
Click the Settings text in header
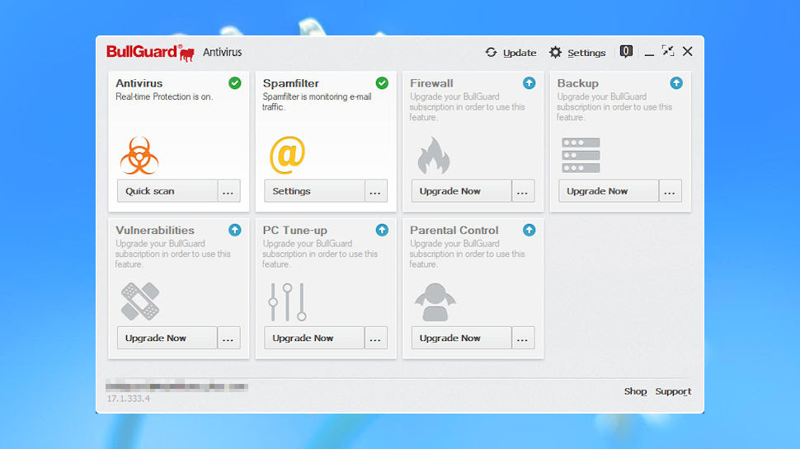[586, 53]
